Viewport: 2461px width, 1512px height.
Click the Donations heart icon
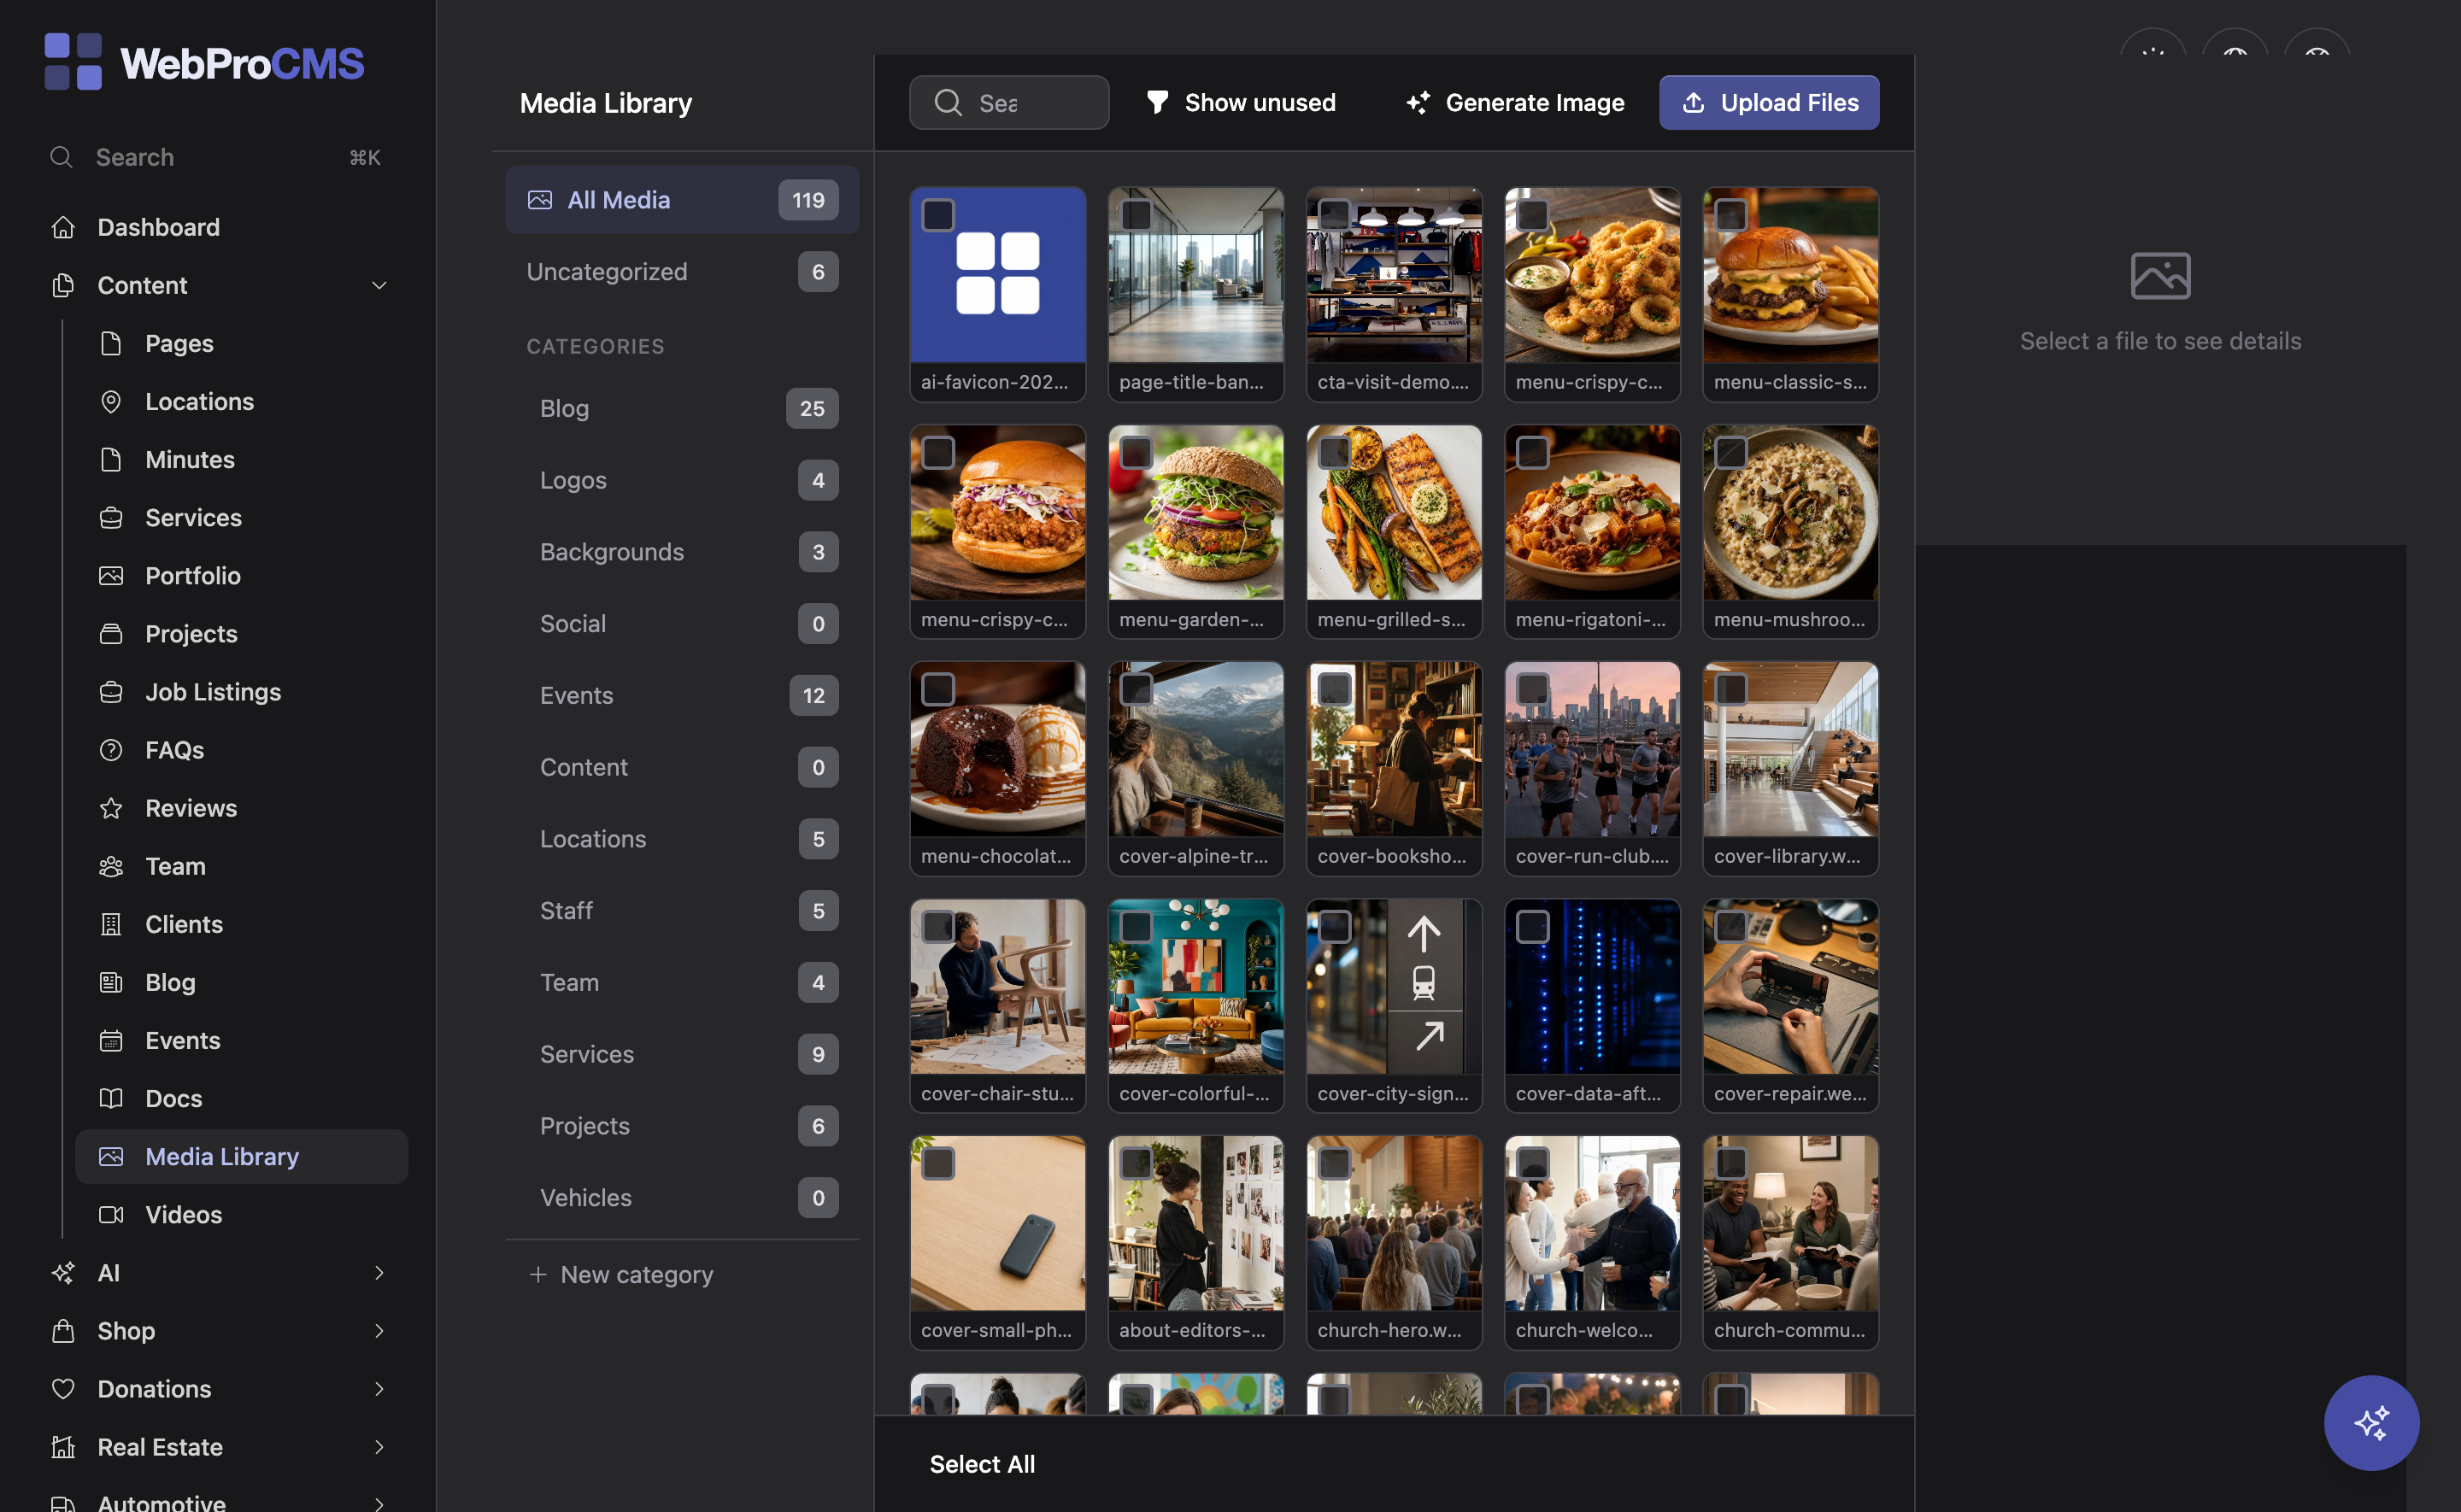coord(63,1388)
